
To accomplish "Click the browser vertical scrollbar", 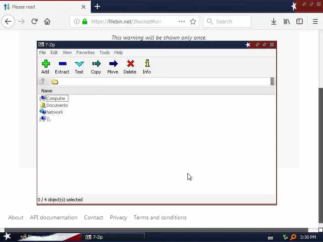I will [x=321, y=155].
